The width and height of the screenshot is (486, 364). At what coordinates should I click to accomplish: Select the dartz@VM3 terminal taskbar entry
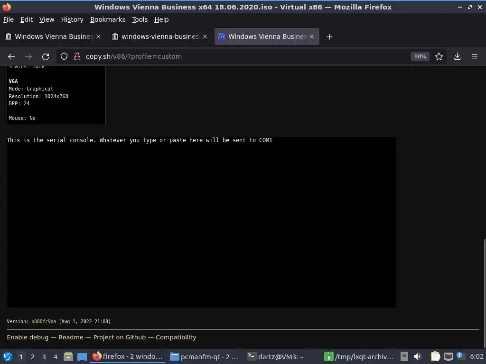281,357
